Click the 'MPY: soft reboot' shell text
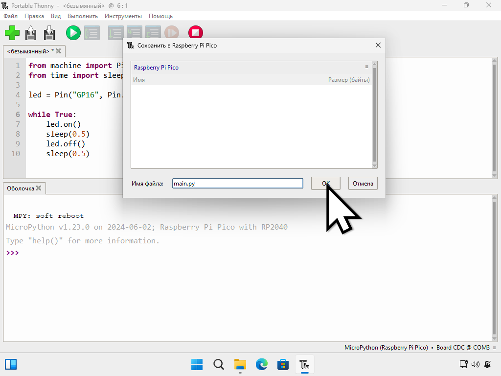Viewport: 501px width, 376px height. tap(48, 216)
